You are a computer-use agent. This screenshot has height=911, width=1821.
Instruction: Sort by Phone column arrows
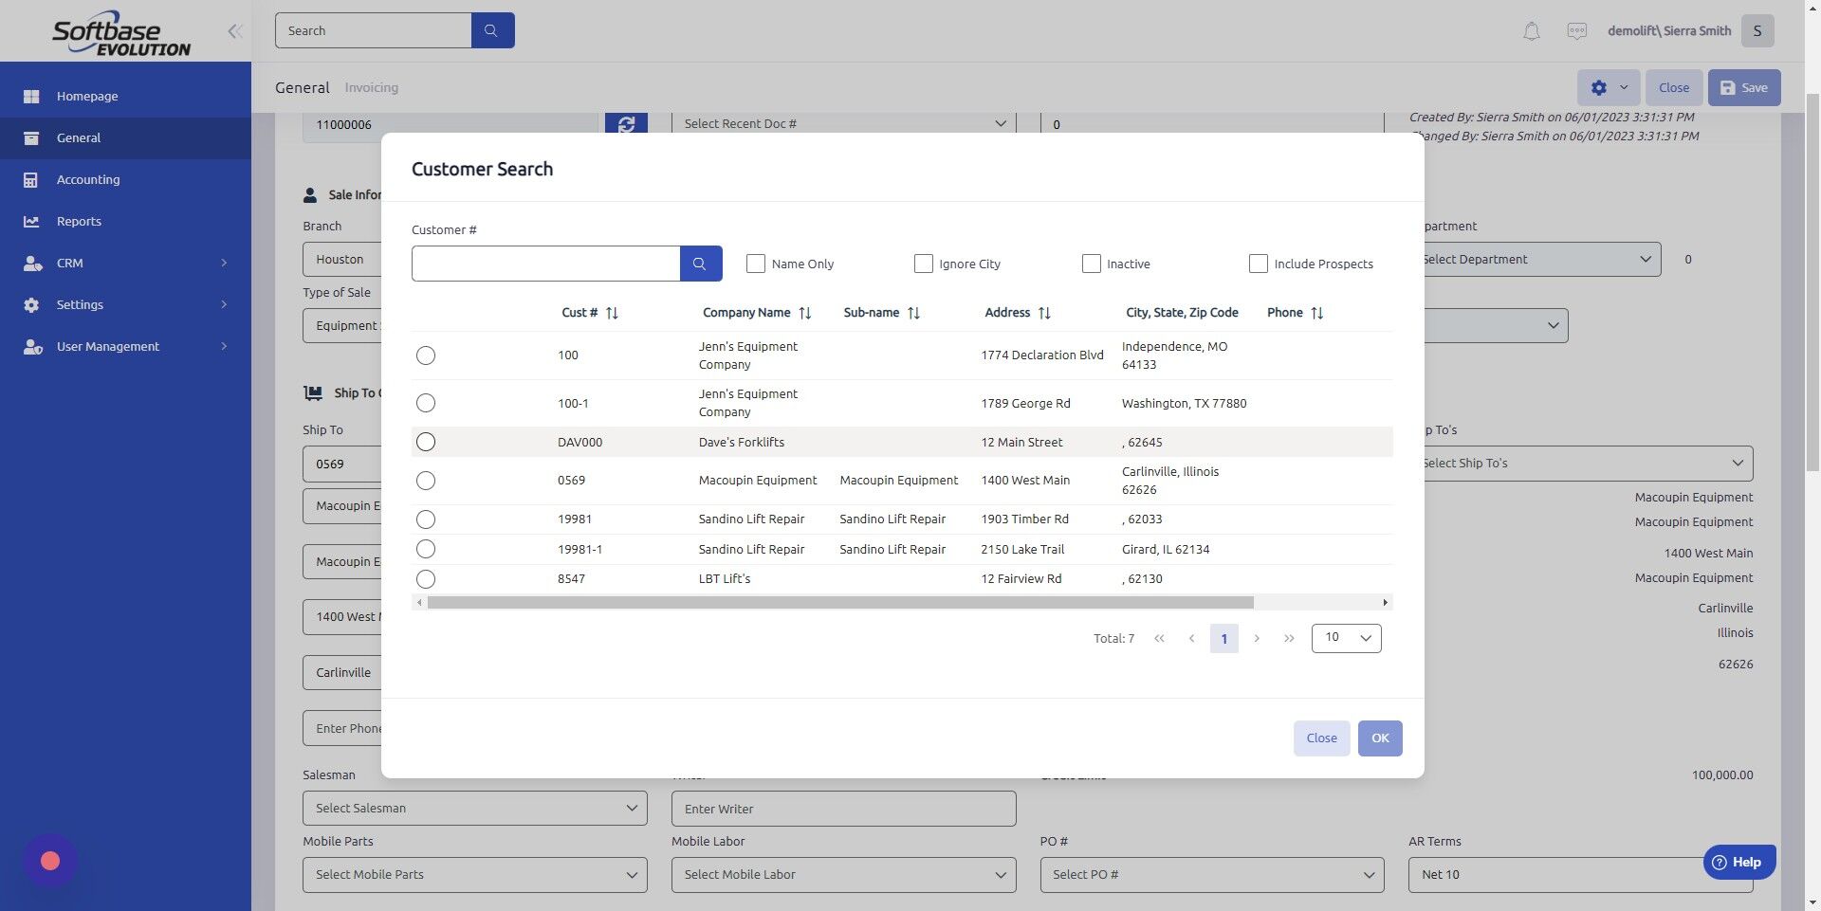pyautogui.click(x=1316, y=313)
